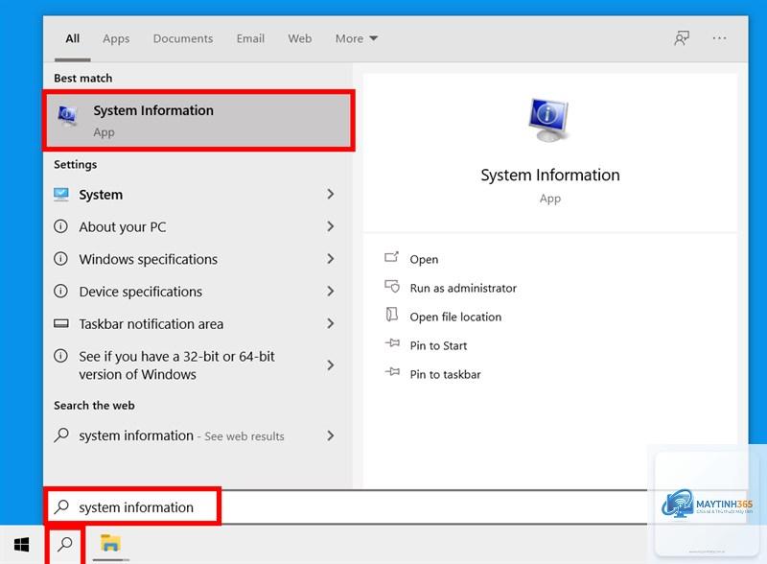Open the three-dot options menu
767x564 pixels.
(x=719, y=38)
